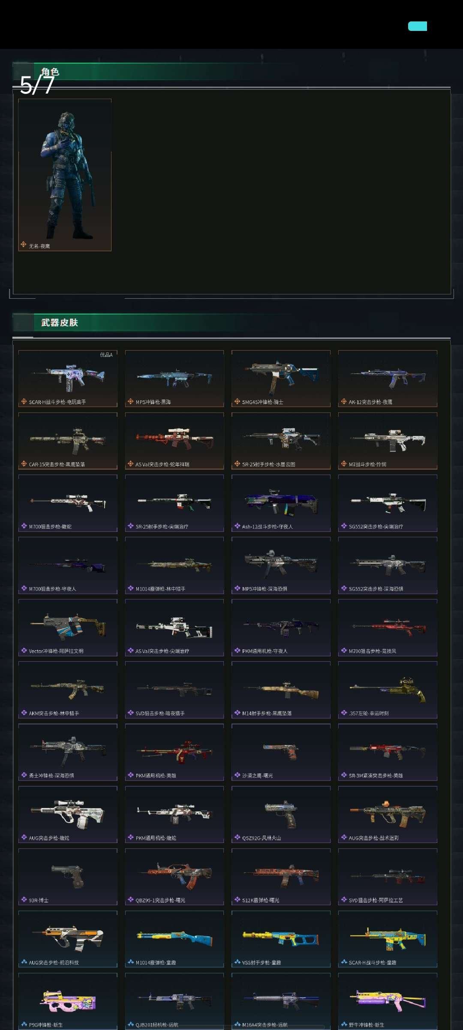Select the Ash-12战斗步枪-守夜人 skin
The image size is (463, 1030).
click(x=281, y=503)
